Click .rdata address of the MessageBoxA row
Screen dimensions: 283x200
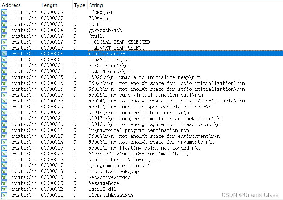tap(23, 183)
